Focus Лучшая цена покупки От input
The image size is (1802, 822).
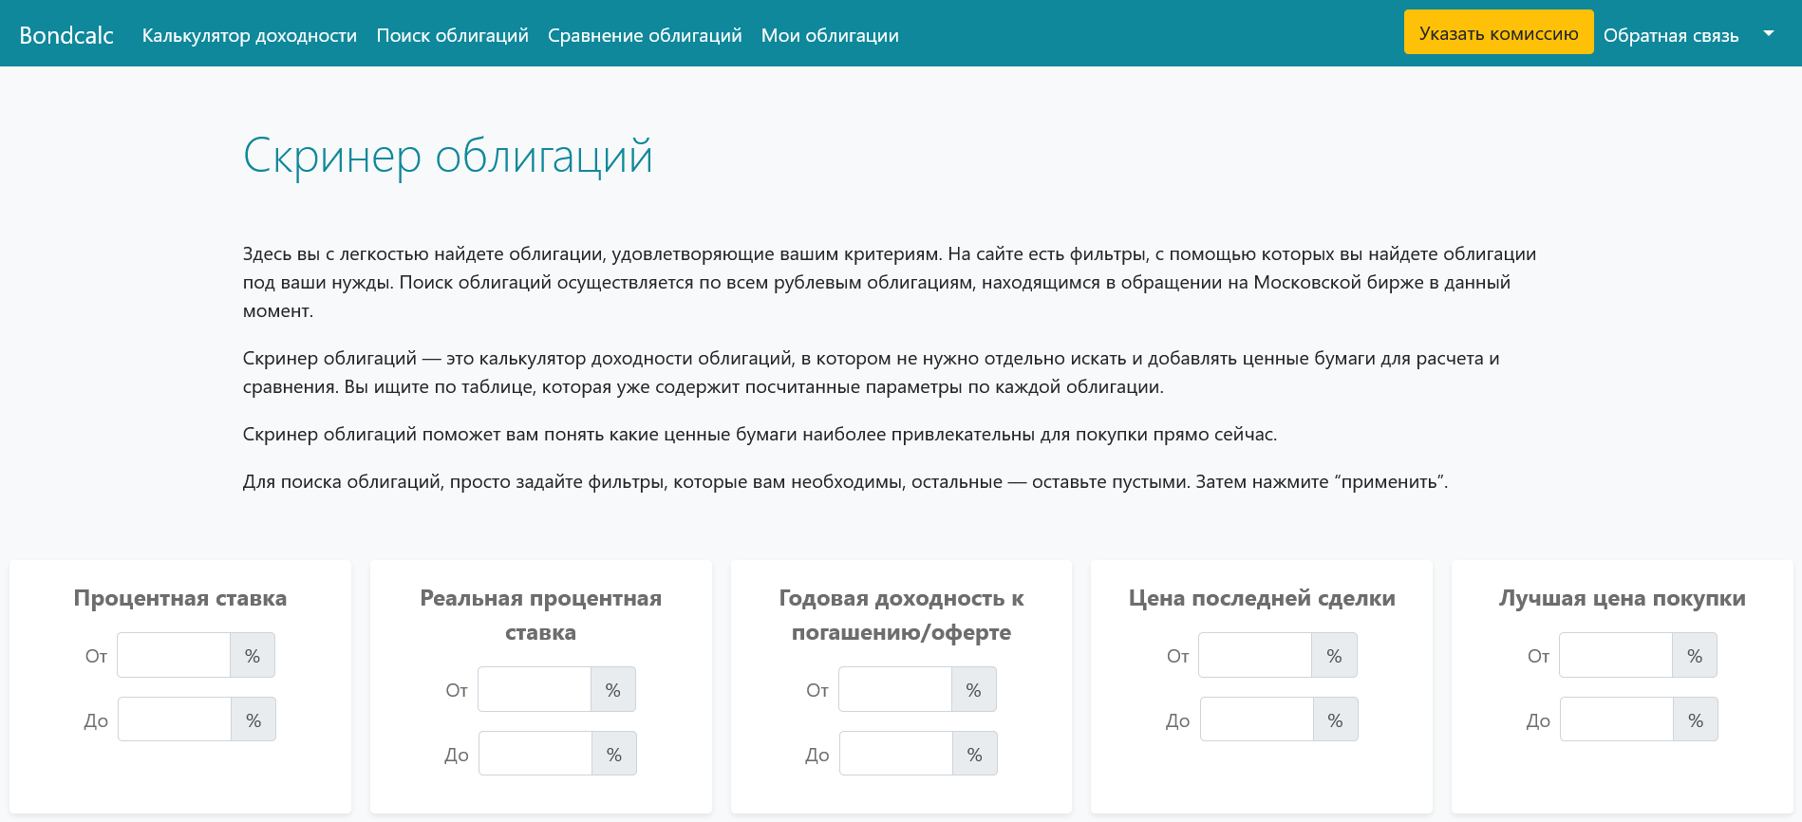coord(1616,656)
